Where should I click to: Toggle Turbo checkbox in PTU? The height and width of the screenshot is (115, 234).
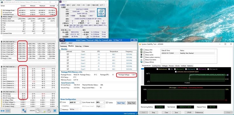click(x=107, y=102)
